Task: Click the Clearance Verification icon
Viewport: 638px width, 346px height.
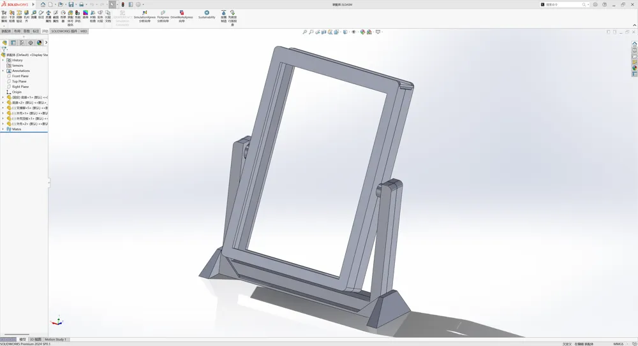Action: 19,17
